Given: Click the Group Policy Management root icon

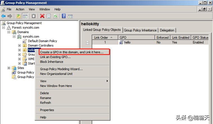Looking at the screenshot, I should click(x=3, y=23).
